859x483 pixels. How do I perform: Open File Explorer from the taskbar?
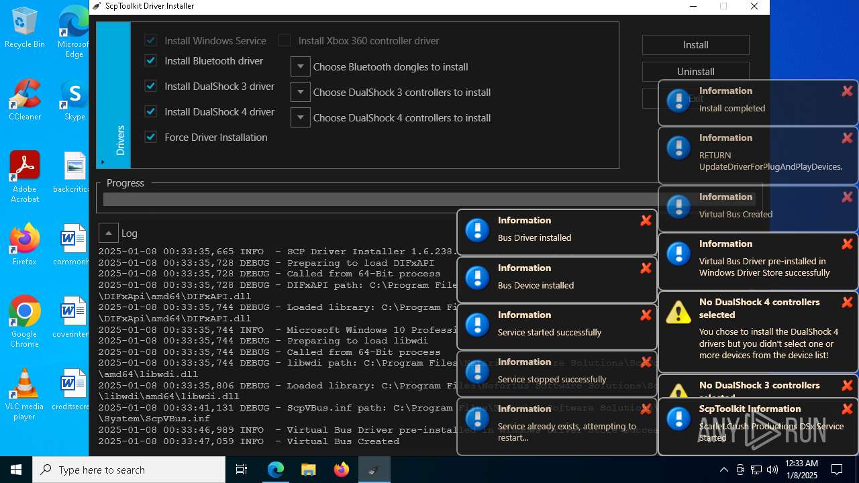click(x=308, y=470)
